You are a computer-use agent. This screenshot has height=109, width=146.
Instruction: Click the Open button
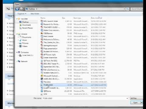[x=135, y=103]
